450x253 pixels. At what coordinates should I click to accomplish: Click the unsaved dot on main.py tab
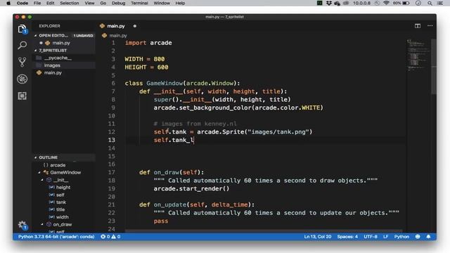pyautogui.click(x=134, y=26)
